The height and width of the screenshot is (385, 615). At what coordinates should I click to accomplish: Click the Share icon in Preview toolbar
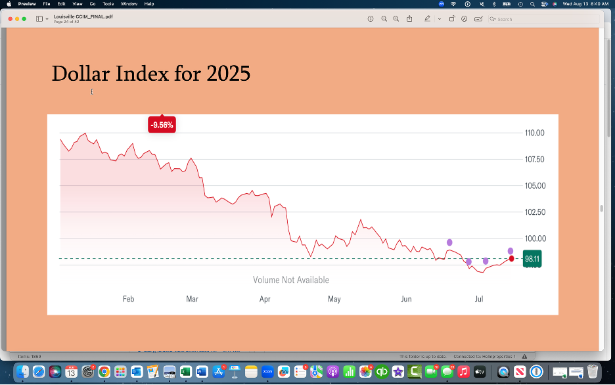[409, 19]
